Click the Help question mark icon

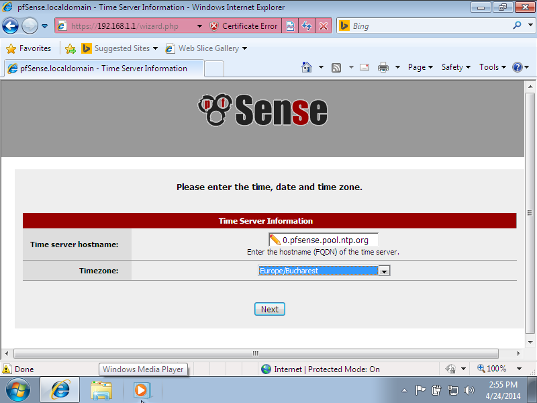click(517, 67)
